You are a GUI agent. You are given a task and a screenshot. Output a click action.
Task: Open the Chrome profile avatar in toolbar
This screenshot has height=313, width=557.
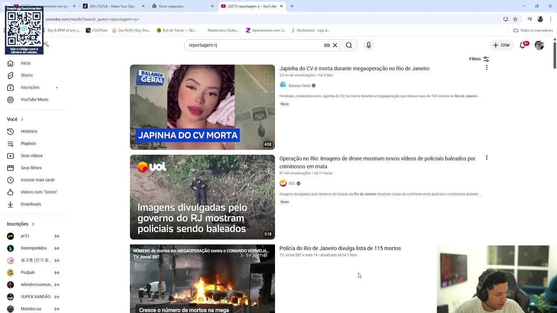pos(540,19)
